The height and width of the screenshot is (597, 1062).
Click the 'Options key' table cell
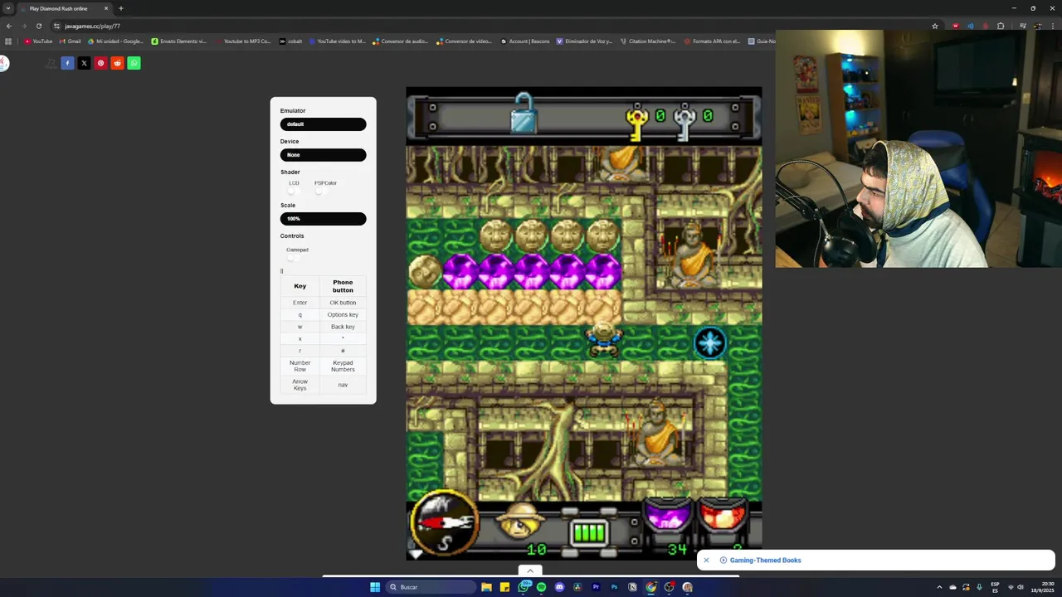343,315
